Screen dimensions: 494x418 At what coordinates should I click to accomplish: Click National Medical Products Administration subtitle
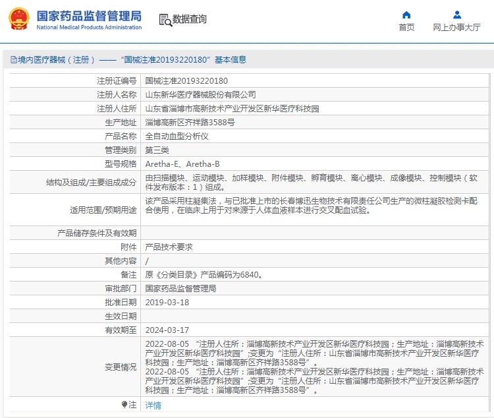click(89, 27)
